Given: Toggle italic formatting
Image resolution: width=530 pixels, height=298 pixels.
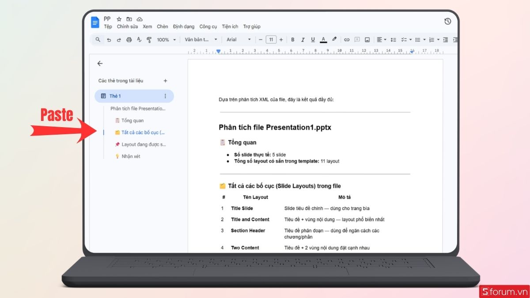Looking at the screenshot, I should 303,40.
